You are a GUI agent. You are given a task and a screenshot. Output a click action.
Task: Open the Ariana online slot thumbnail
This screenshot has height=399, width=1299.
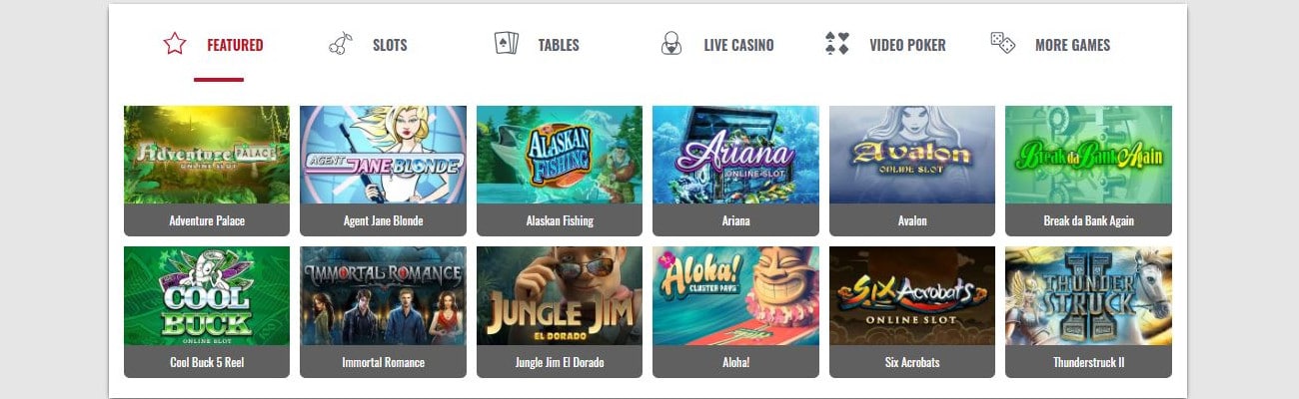click(x=735, y=155)
